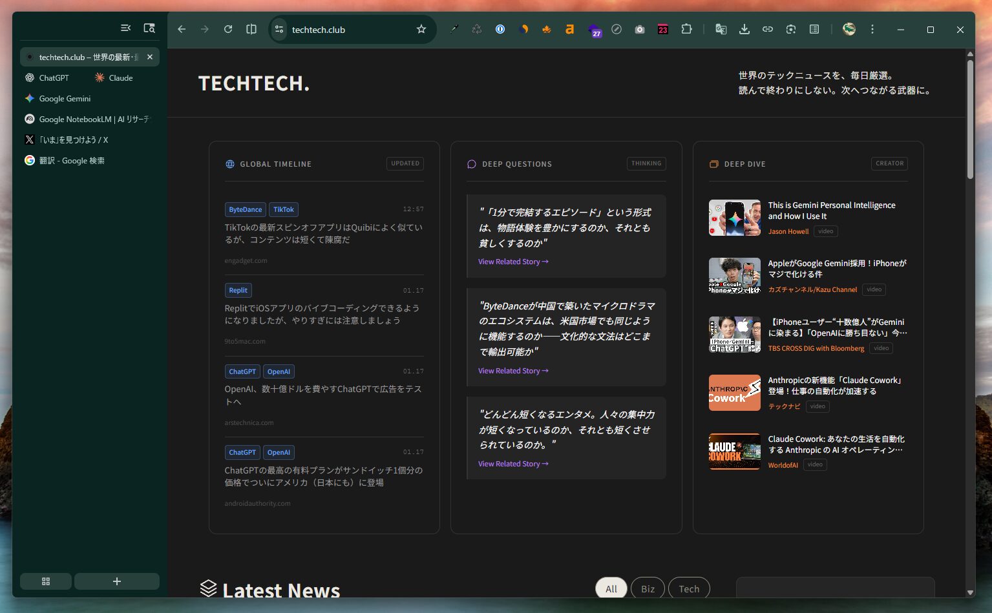Bookmark the page with the star icon
Image resolution: width=992 pixels, height=613 pixels.
tap(421, 29)
